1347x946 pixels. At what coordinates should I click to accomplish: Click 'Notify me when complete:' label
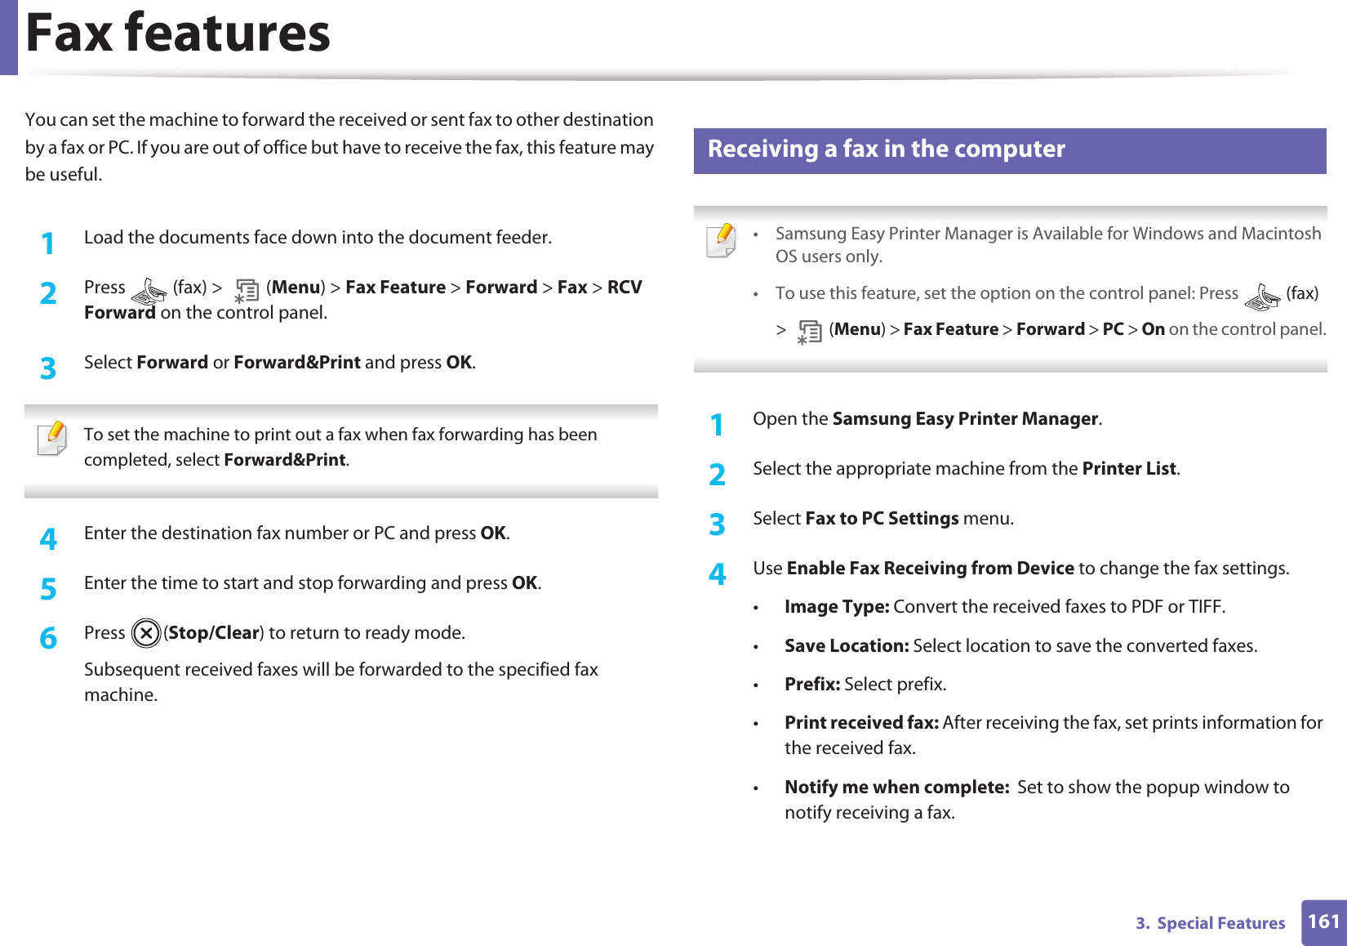[896, 788]
